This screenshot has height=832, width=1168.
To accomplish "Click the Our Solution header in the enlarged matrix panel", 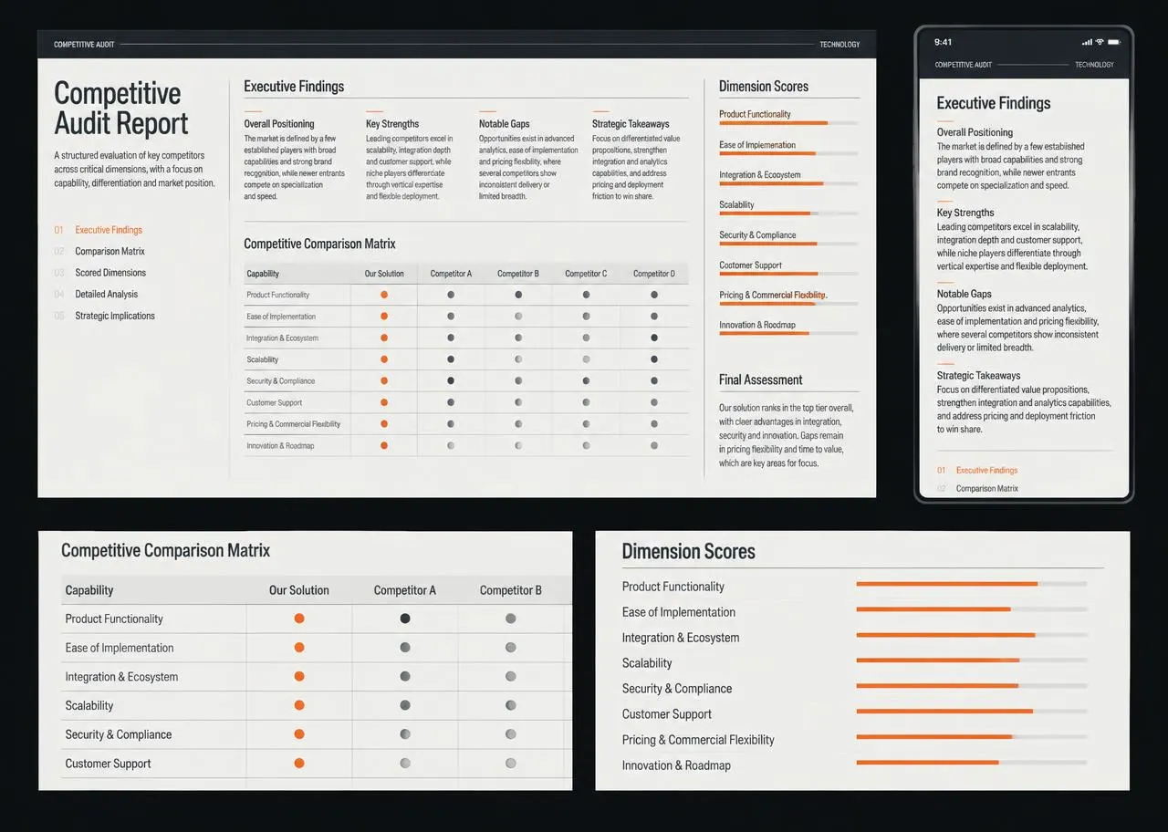I will [299, 590].
